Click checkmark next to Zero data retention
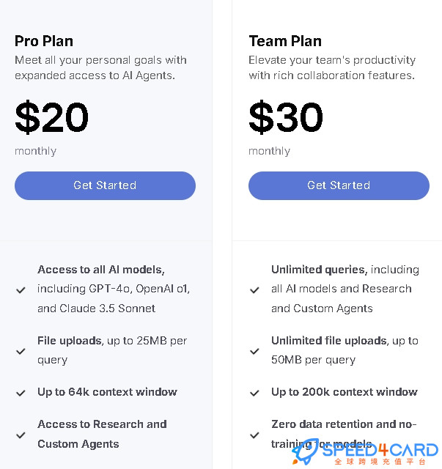This screenshot has width=442, height=469. (x=254, y=435)
